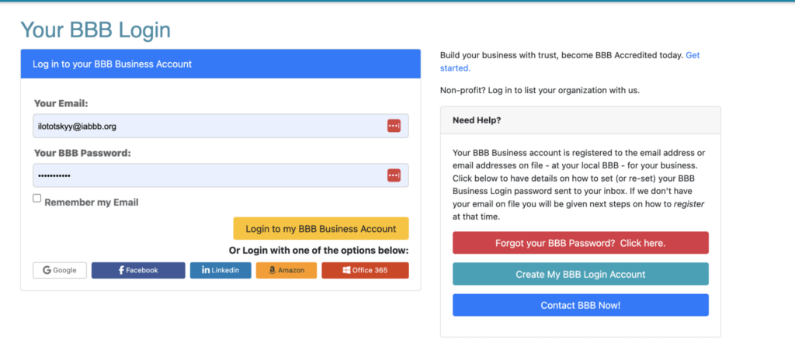The image size is (795, 350).
Task: Click the Your BBB Password: label
Action: point(82,153)
